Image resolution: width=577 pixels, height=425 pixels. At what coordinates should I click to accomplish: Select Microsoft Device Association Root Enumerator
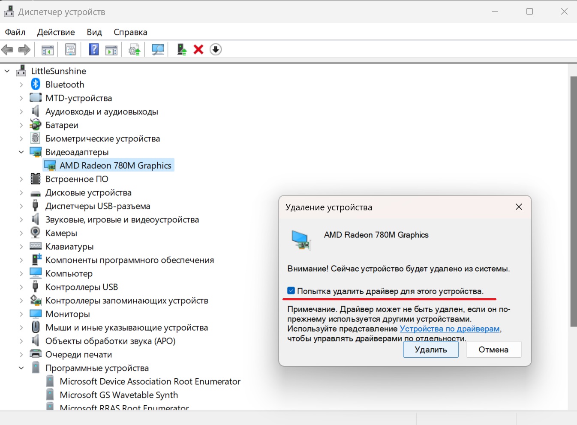point(150,381)
